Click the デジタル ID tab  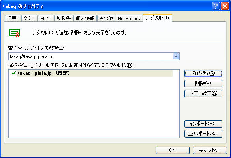click(157, 18)
